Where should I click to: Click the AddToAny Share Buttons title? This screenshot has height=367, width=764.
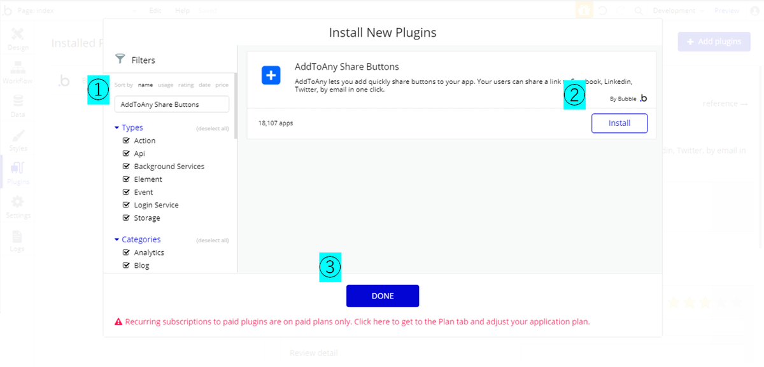tap(346, 67)
